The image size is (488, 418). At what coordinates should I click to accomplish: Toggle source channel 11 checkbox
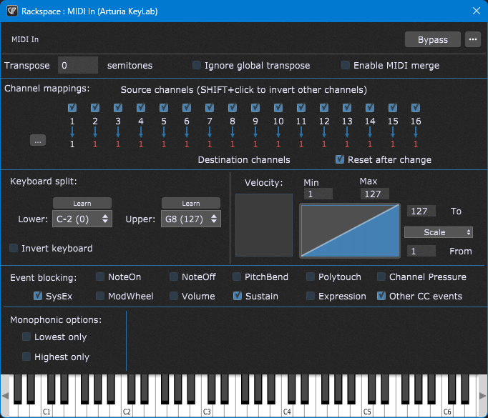pos(301,107)
